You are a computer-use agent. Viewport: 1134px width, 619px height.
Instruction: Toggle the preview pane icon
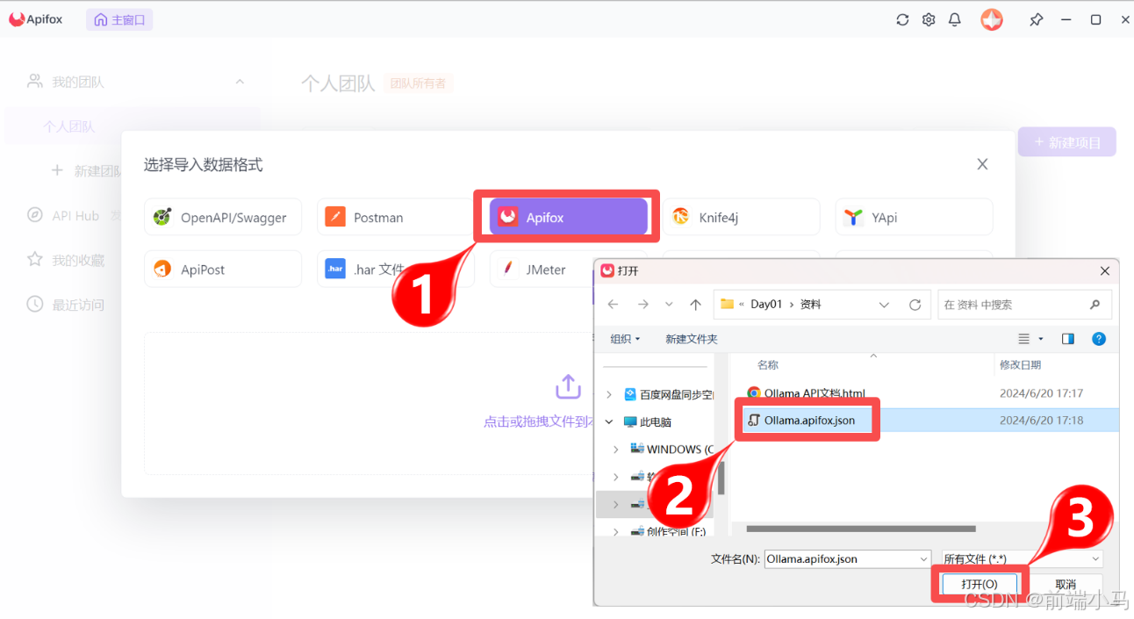coord(1068,339)
